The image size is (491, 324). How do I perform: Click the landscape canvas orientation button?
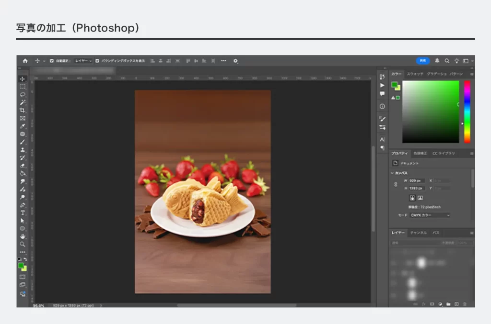(420, 197)
